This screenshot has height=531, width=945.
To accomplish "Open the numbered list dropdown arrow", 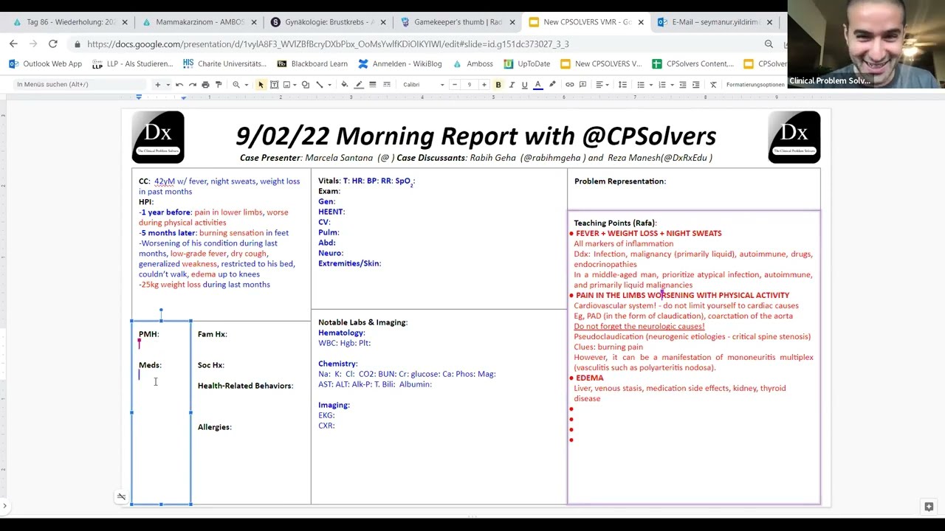I will click(x=672, y=85).
